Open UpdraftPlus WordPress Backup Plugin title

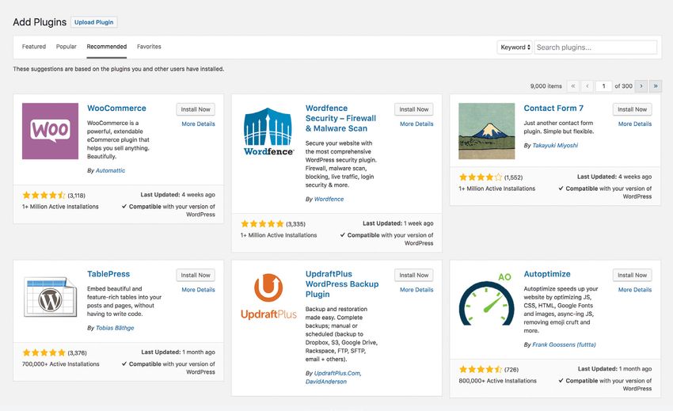342,284
